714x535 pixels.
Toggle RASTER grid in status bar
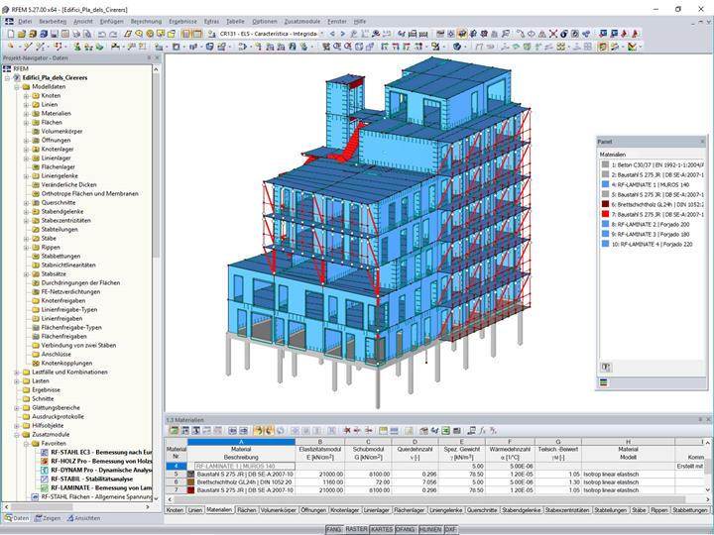(x=357, y=529)
